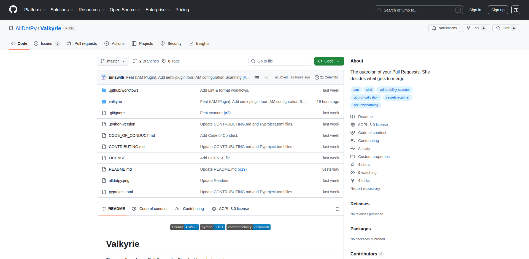Viewport: 529px width, 259px height.
Task: Open the 2 Branches link
Action: pyautogui.click(x=146, y=61)
